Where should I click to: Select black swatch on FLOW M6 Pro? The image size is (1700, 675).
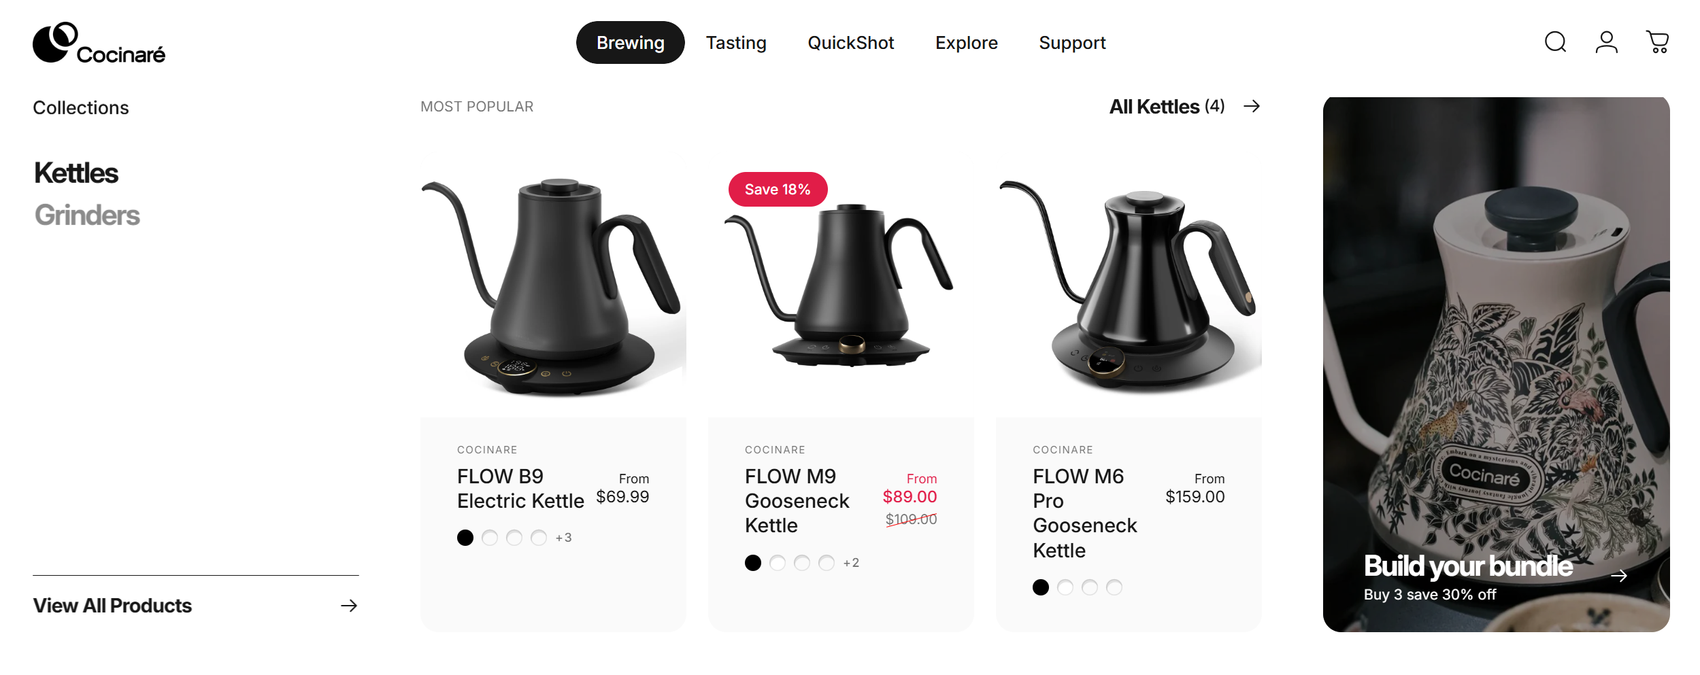coord(1041,587)
